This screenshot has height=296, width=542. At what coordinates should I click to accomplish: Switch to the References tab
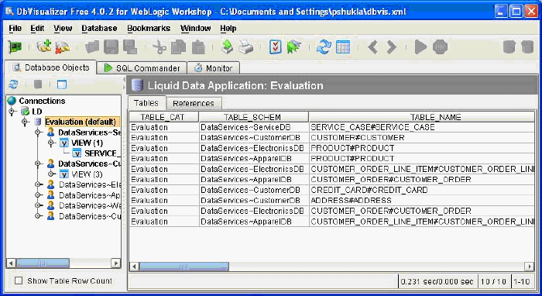click(x=194, y=103)
